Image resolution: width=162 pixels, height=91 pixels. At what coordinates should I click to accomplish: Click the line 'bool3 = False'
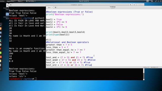(x=54, y=25)
